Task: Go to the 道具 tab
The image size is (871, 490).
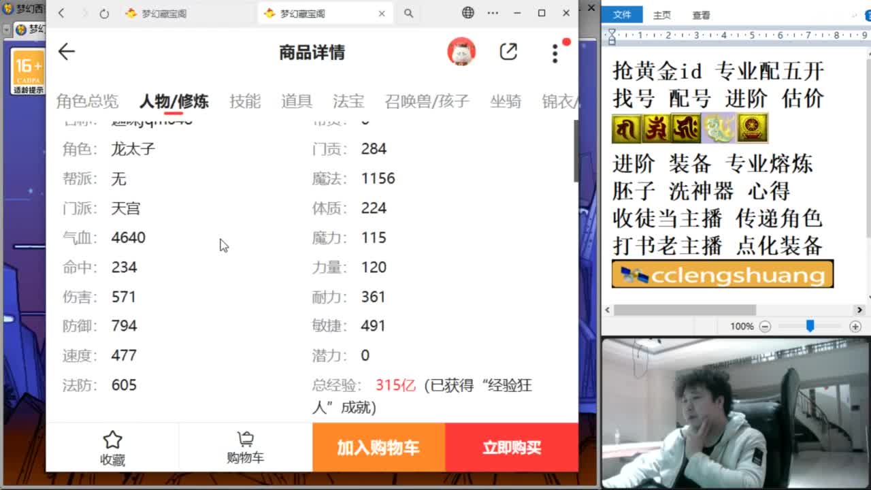Action: tap(297, 101)
